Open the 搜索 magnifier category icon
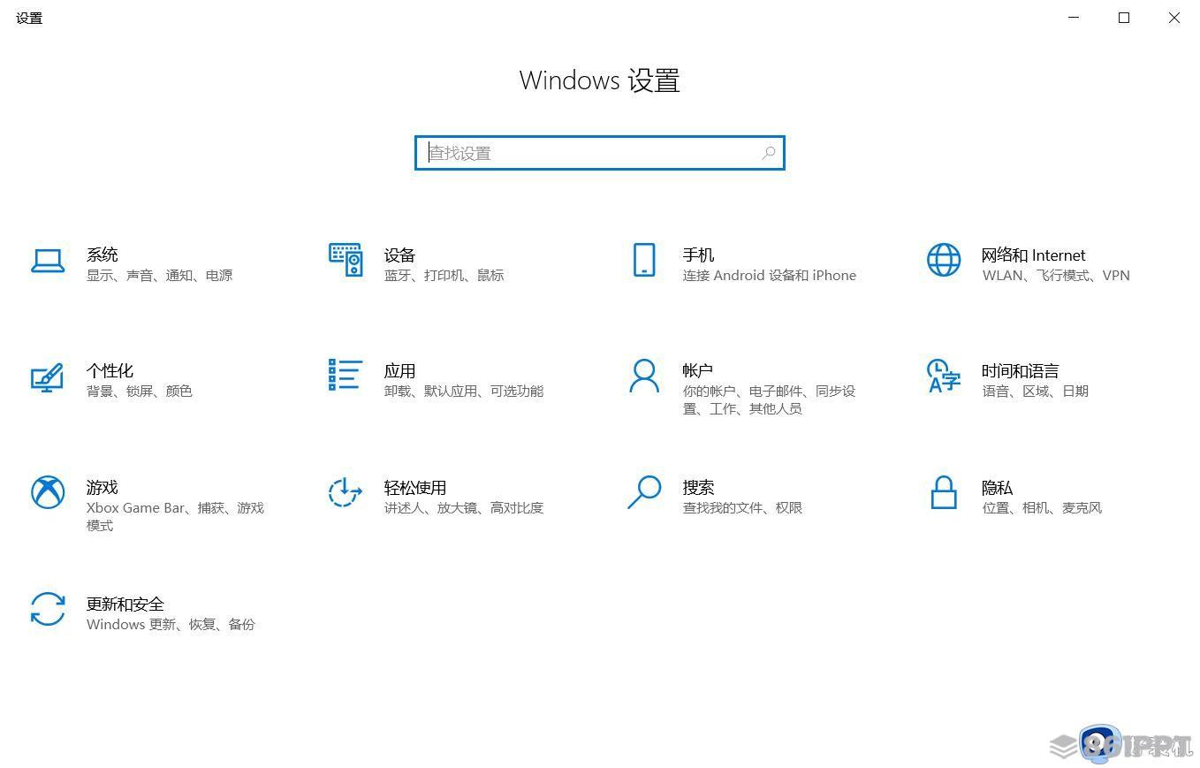Viewport: 1200px width, 768px height. [x=644, y=492]
